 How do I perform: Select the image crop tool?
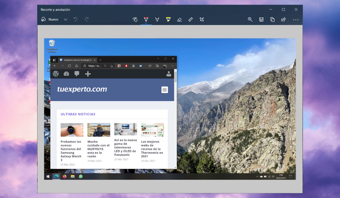click(x=201, y=20)
